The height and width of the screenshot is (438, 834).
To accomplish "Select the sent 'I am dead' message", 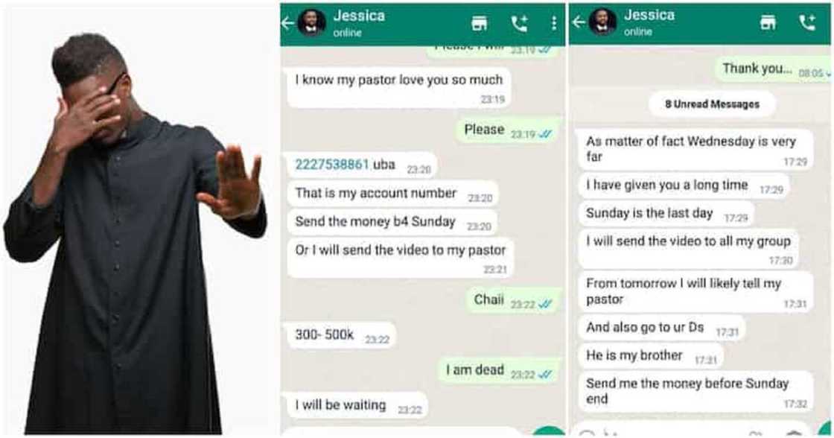I will pyautogui.click(x=498, y=370).
